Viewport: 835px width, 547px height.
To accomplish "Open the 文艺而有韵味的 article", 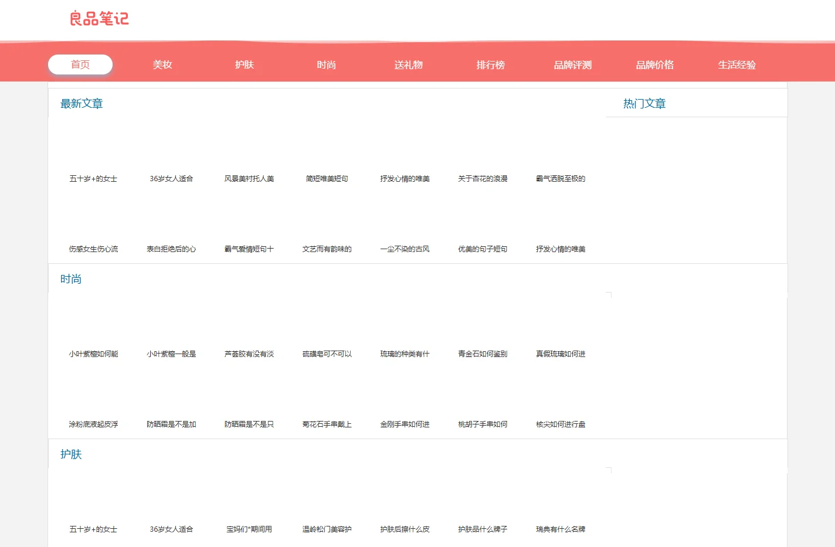I will 327,249.
